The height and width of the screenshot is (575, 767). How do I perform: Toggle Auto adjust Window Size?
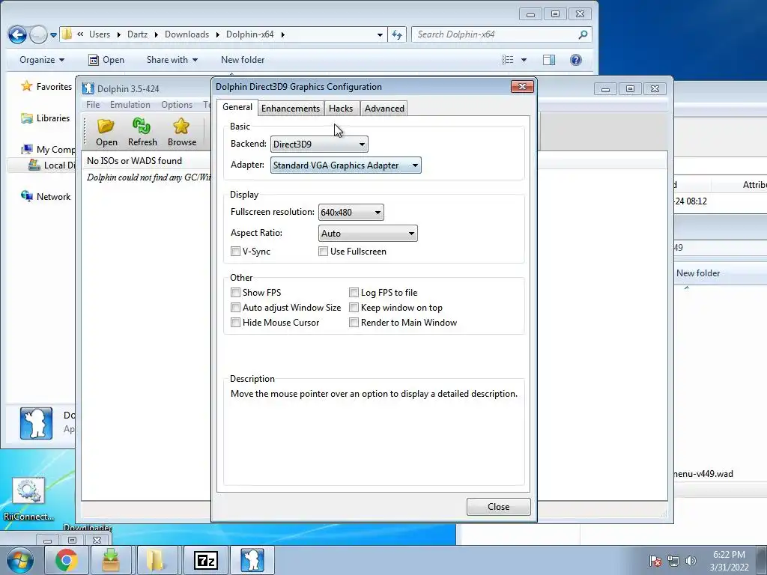[235, 308]
